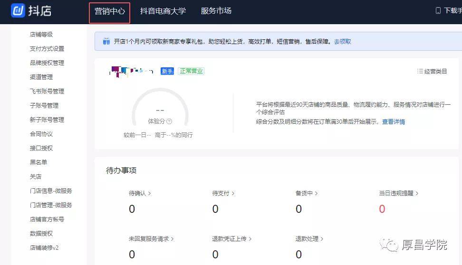This screenshot has width=462, height=265.
Task: Select 店铺官方帐号 in sidebar
Action: coord(47,219)
